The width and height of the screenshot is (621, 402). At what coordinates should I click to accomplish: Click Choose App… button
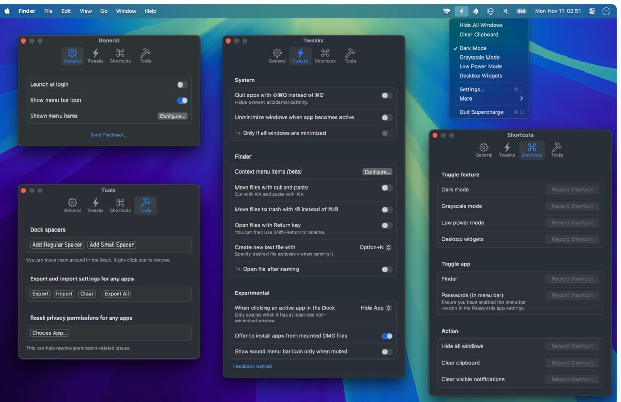coord(50,333)
